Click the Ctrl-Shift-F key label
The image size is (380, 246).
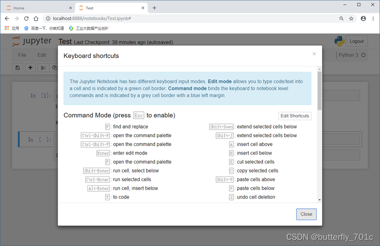pyautogui.click(x=95, y=136)
